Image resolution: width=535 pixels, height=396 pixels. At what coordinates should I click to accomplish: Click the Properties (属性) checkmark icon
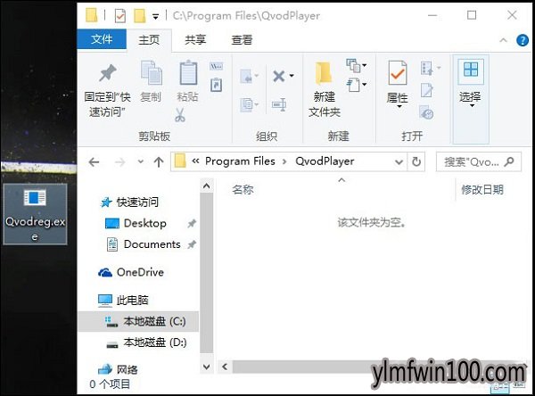click(398, 73)
